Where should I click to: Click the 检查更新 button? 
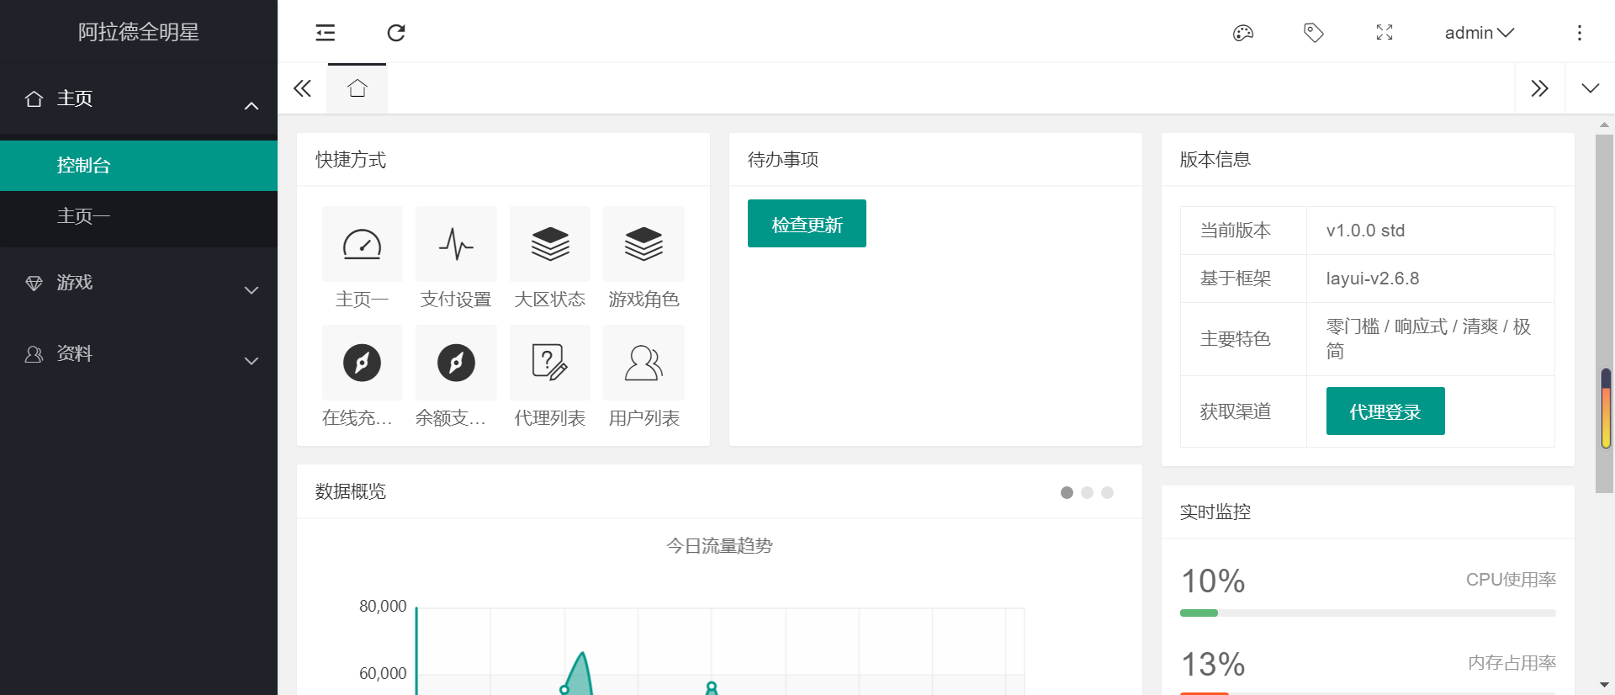coord(807,224)
